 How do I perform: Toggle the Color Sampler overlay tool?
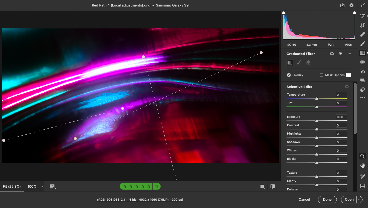click(363, 176)
